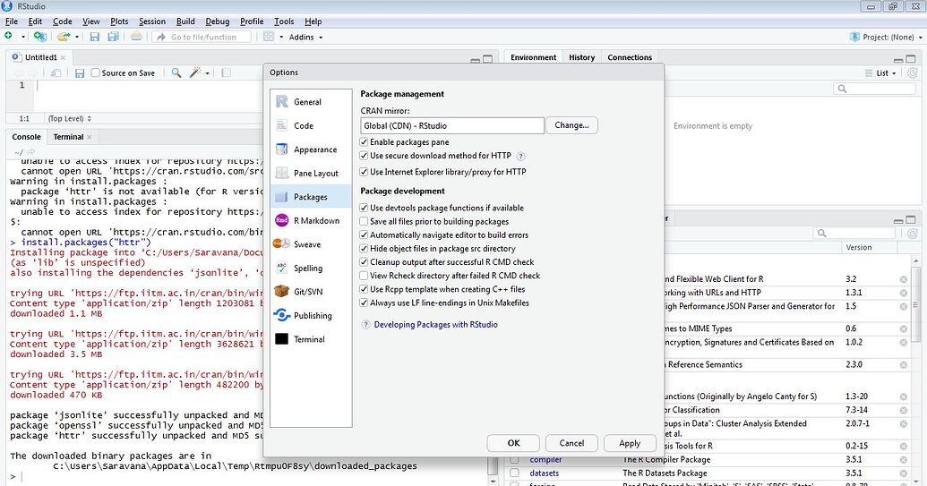Click the Change... CRAN mirror button
This screenshot has width=927, height=486.
(x=571, y=125)
